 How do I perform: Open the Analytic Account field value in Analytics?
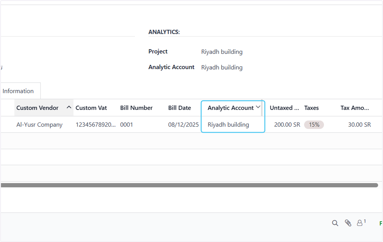222,67
